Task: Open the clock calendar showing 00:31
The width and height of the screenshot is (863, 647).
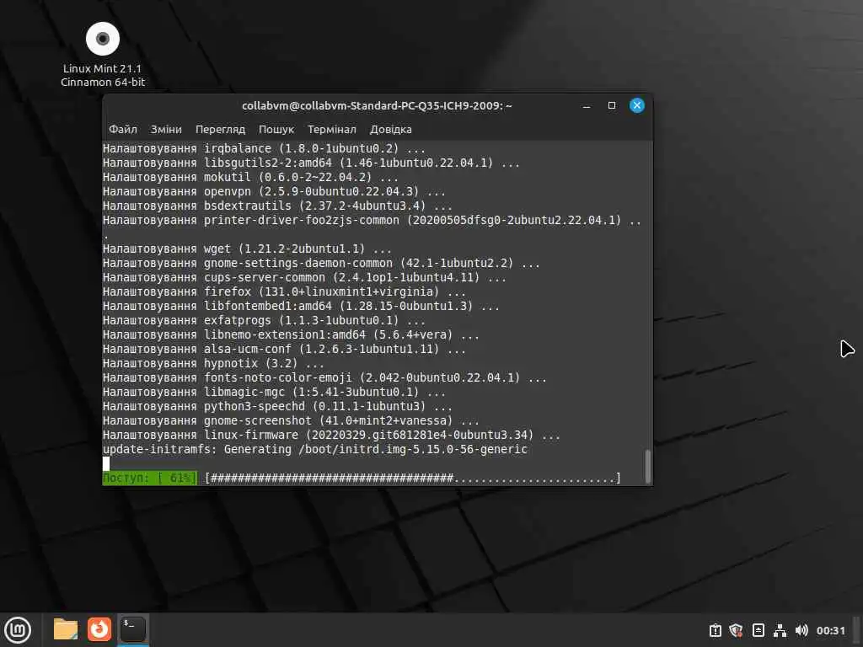Action: coord(830,630)
